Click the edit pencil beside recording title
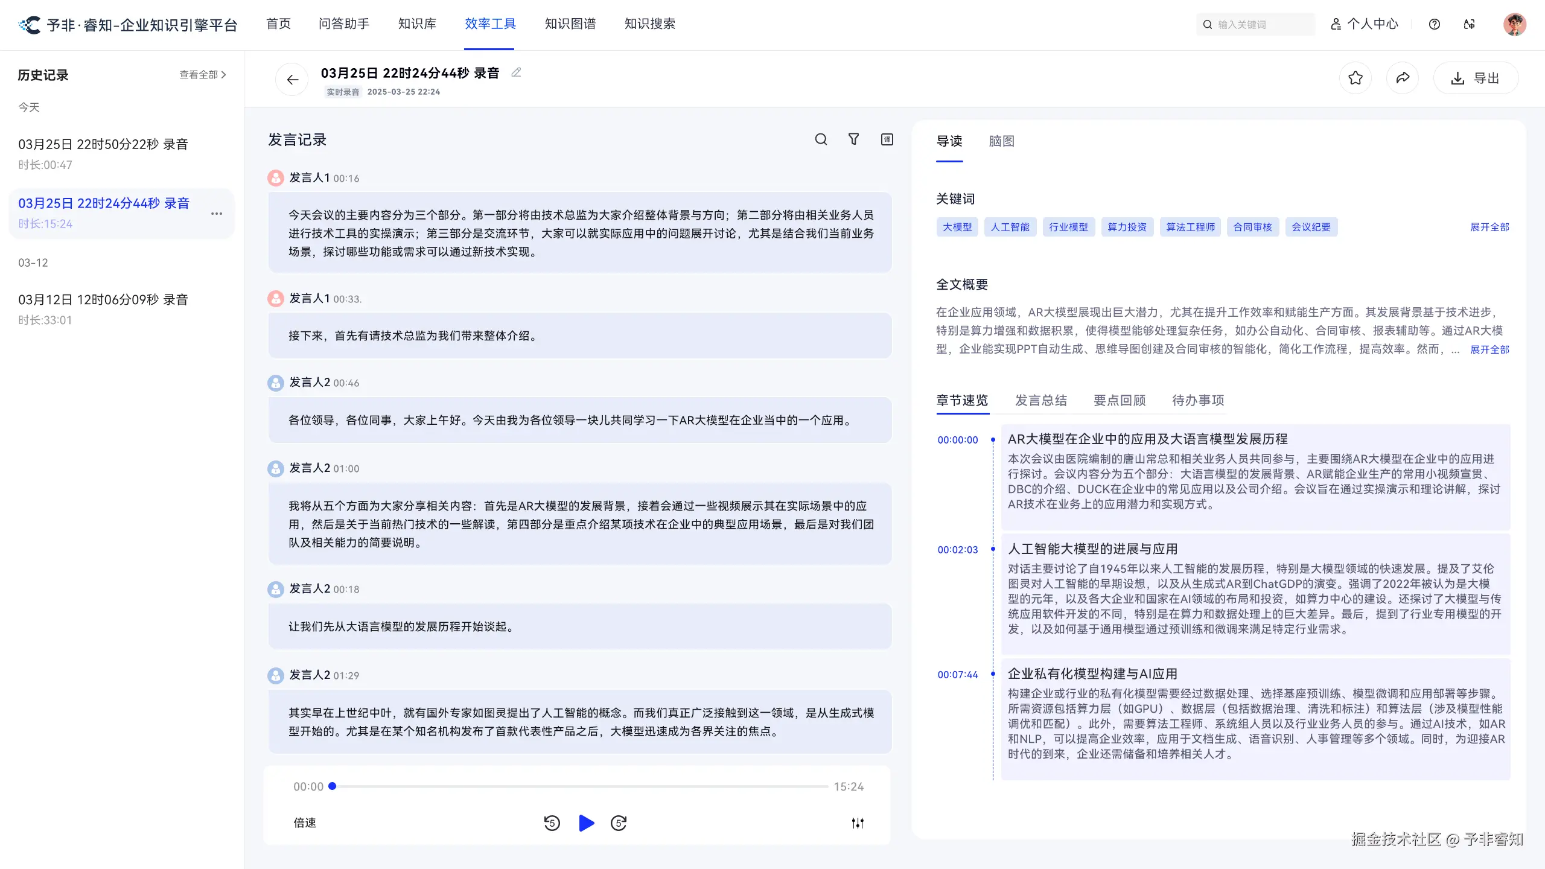 click(516, 72)
